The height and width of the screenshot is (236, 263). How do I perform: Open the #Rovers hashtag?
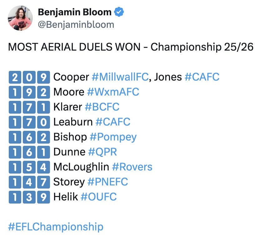click(132, 167)
